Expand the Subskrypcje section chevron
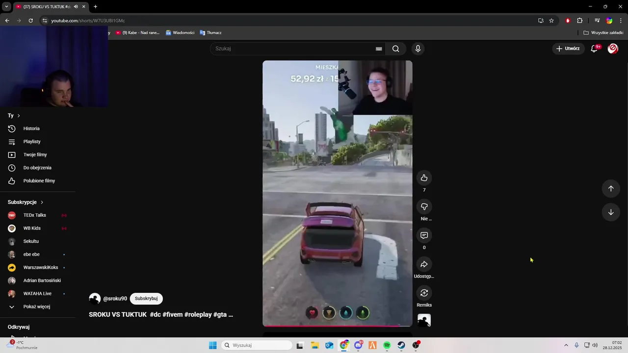This screenshot has height=353, width=628. click(x=42, y=202)
